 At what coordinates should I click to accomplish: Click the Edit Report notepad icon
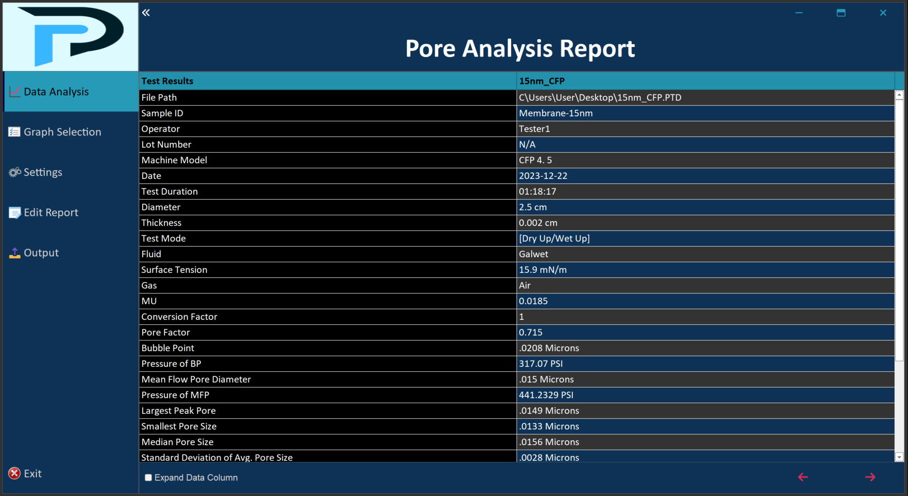pos(15,212)
